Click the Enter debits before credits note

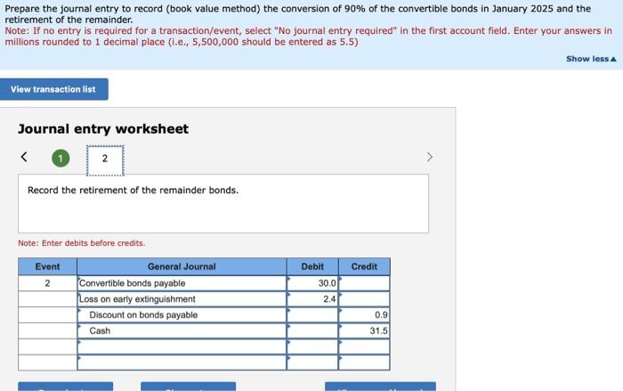point(82,243)
